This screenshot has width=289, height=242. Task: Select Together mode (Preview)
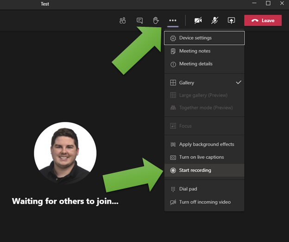tap(204, 108)
